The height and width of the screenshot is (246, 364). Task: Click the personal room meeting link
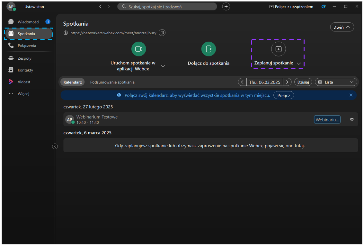pyautogui.click(x=113, y=33)
